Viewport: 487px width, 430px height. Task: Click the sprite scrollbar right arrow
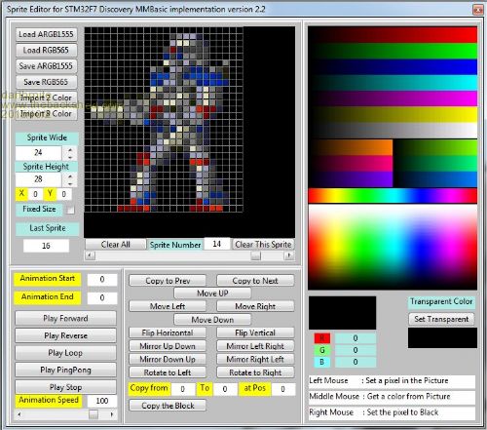click(288, 255)
